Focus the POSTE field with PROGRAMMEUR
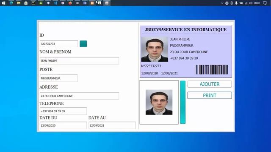271x152 pixels. point(59,78)
